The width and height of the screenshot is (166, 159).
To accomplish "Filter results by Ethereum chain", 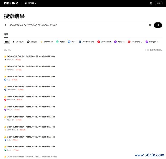I will 18,42.
